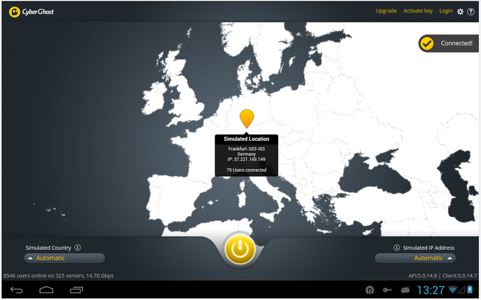Tap the Android debug icon in status bar
The height and width of the screenshot is (300, 481).
[x=405, y=290]
